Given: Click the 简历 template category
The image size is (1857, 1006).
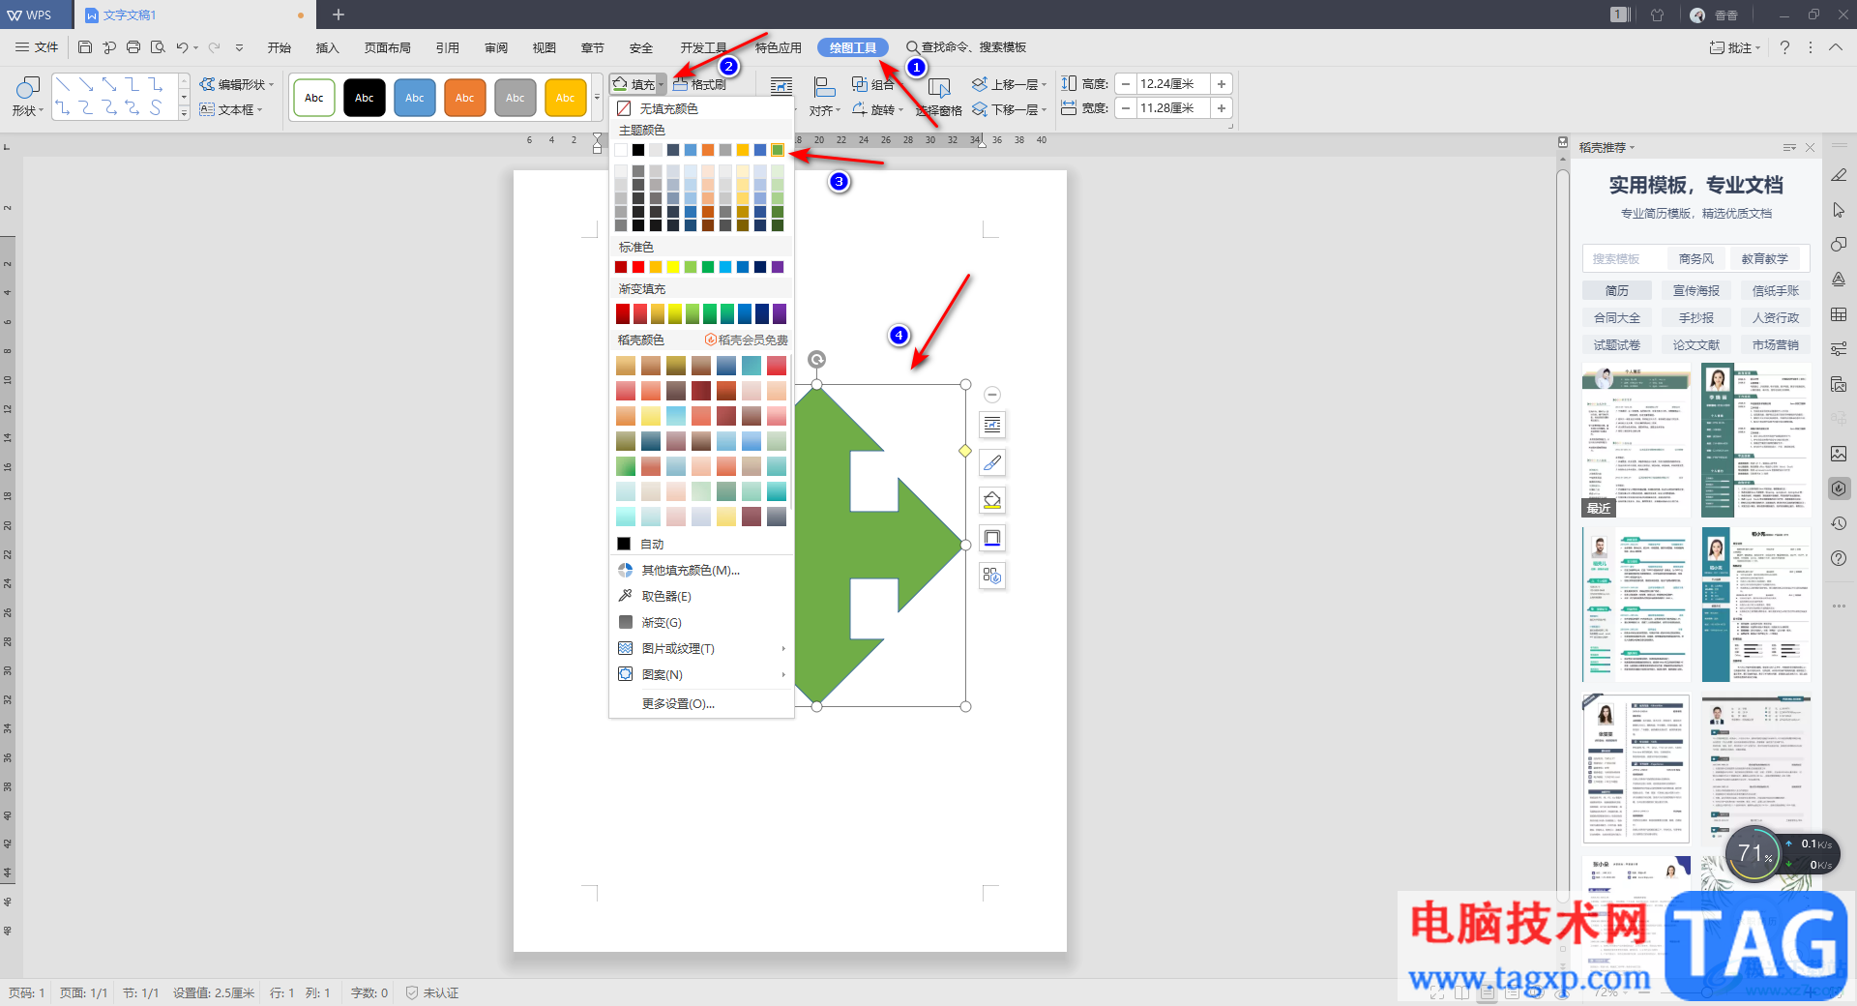Looking at the screenshot, I should [1617, 290].
